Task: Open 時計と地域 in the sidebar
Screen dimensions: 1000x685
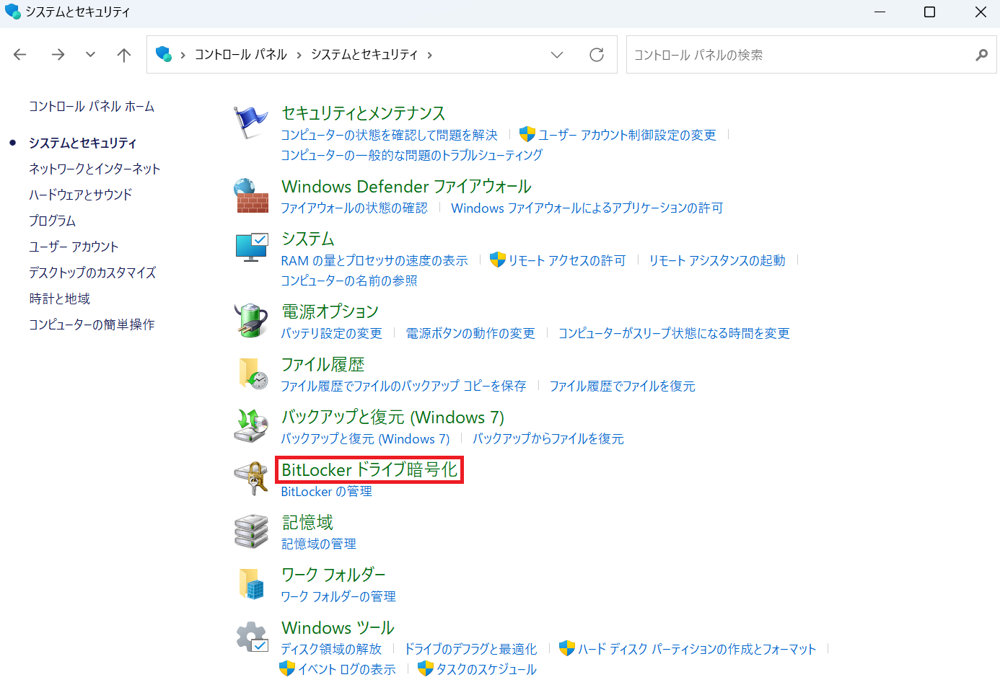Action: pyautogui.click(x=60, y=299)
